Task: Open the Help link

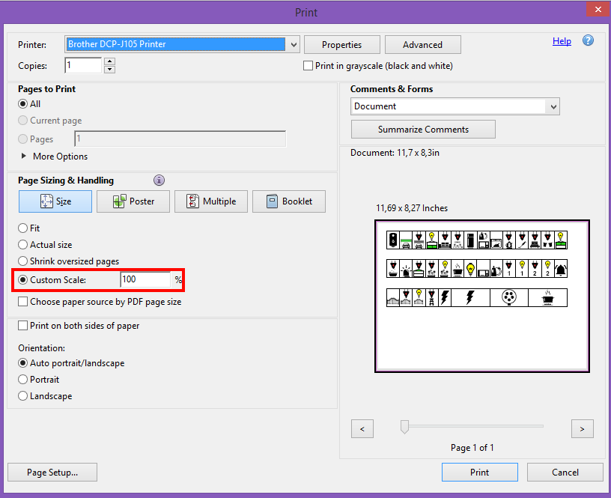Action: (x=562, y=41)
